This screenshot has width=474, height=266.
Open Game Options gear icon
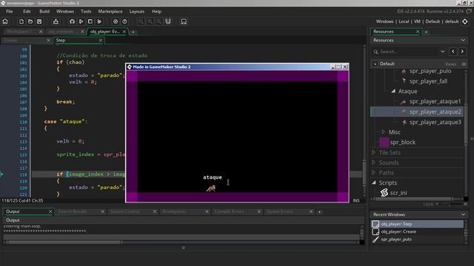(x=116, y=21)
